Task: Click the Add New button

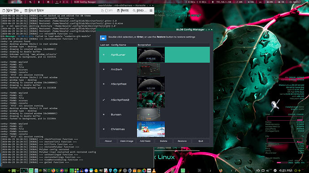Action: 145,141
